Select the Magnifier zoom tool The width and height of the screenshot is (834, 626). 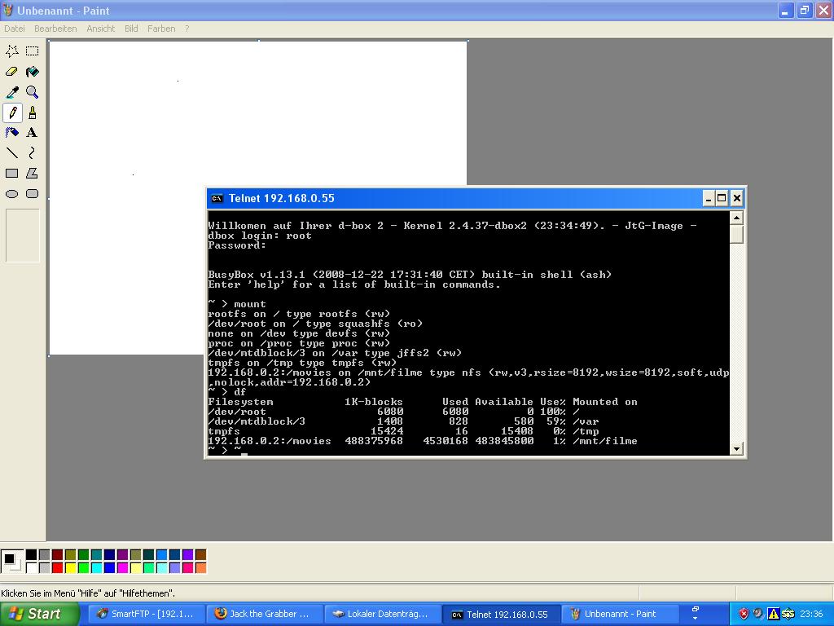pyautogui.click(x=32, y=92)
